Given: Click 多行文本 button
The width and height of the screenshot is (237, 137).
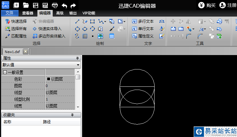Looking at the screenshot, I should click(x=143, y=21).
